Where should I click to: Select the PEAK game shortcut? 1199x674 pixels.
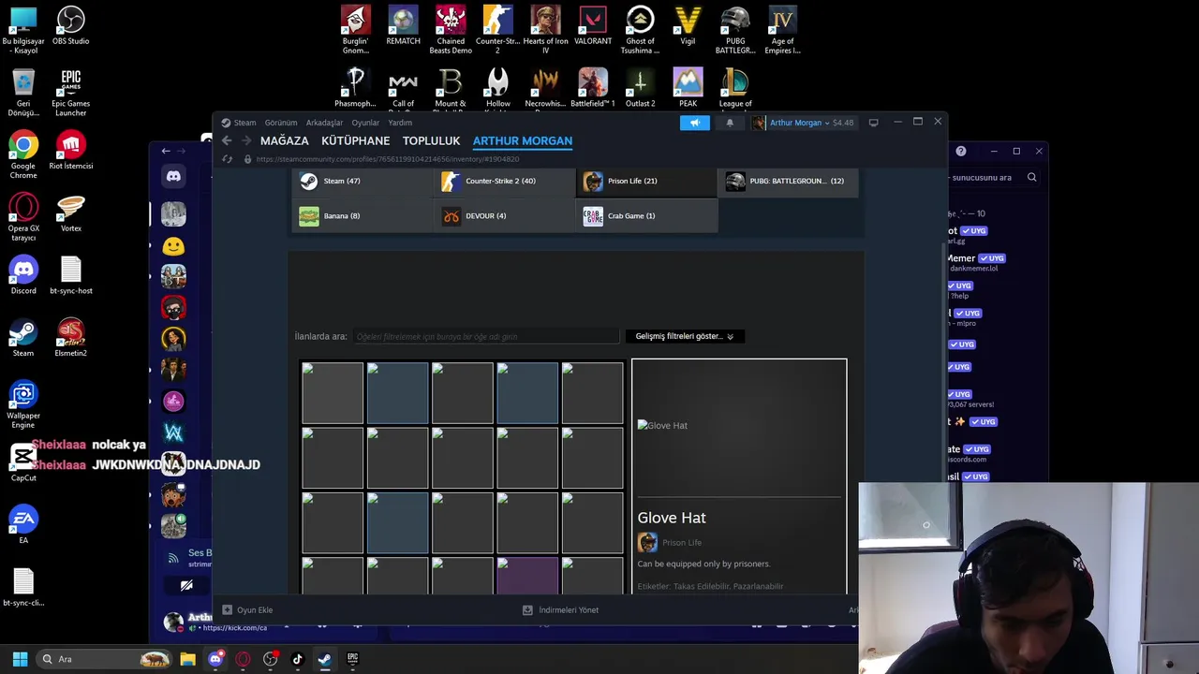click(688, 87)
